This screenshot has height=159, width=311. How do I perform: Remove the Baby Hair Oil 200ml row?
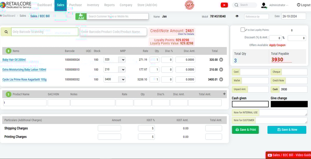(221, 60)
